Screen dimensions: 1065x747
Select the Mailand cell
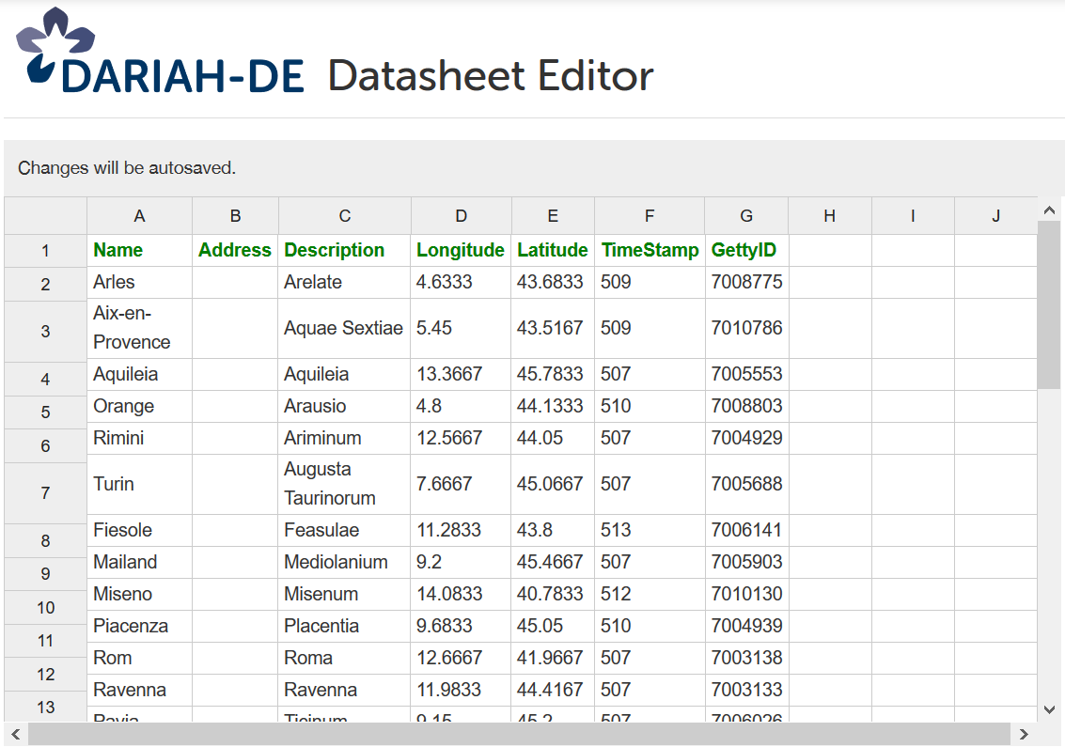[139, 562]
